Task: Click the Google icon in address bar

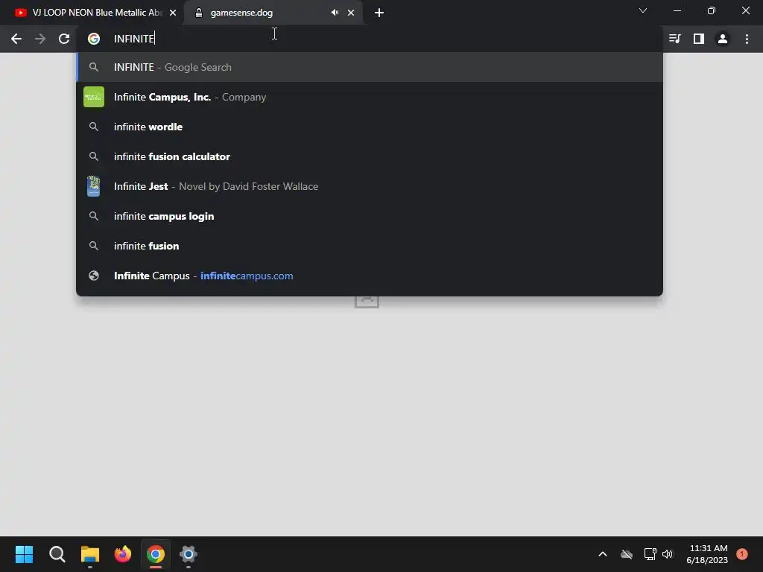Action: (94, 39)
